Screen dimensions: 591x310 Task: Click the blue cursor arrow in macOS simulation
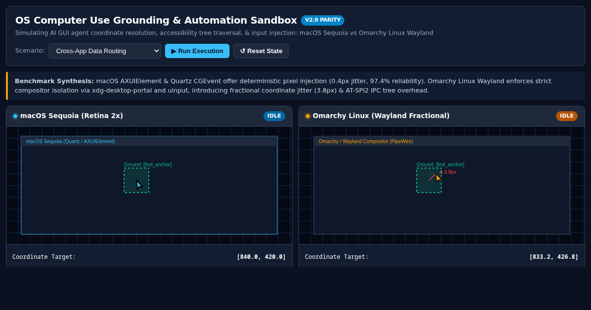pyautogui.click(x=139, y=185)
